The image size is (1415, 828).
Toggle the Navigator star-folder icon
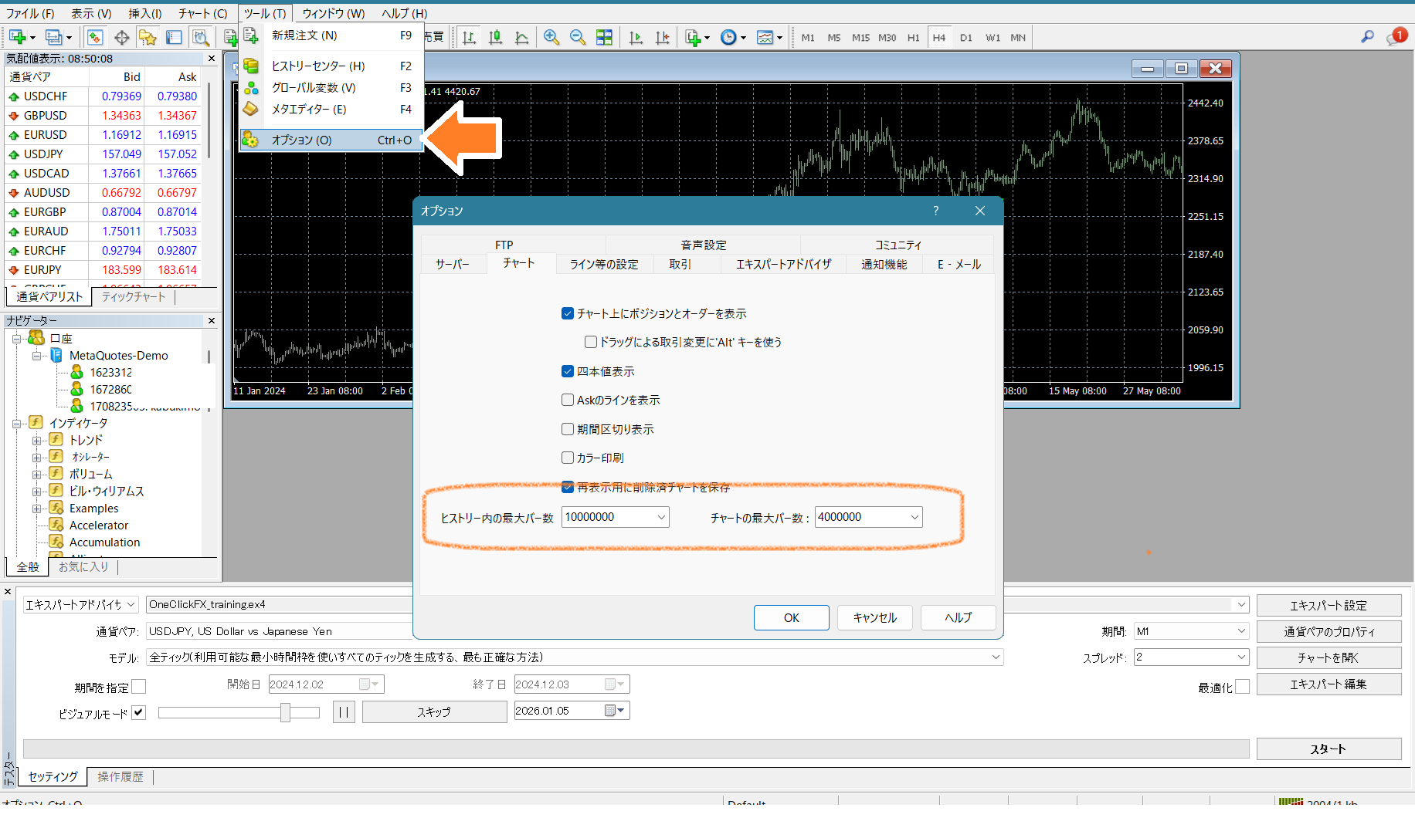tap(148, 37)
